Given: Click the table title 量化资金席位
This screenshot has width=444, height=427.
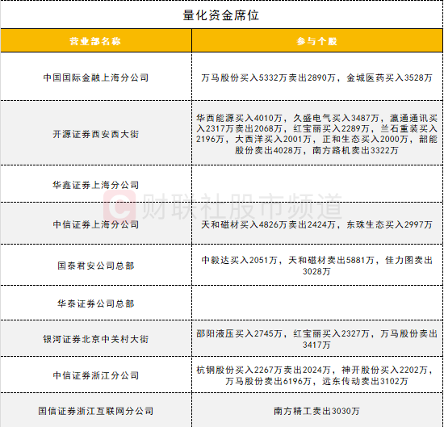Looking at the screenshot, I should pyautogui.click(x=221, y=15).
